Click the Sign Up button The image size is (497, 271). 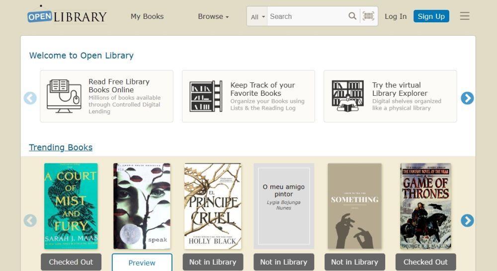click(x=431, y=16)
